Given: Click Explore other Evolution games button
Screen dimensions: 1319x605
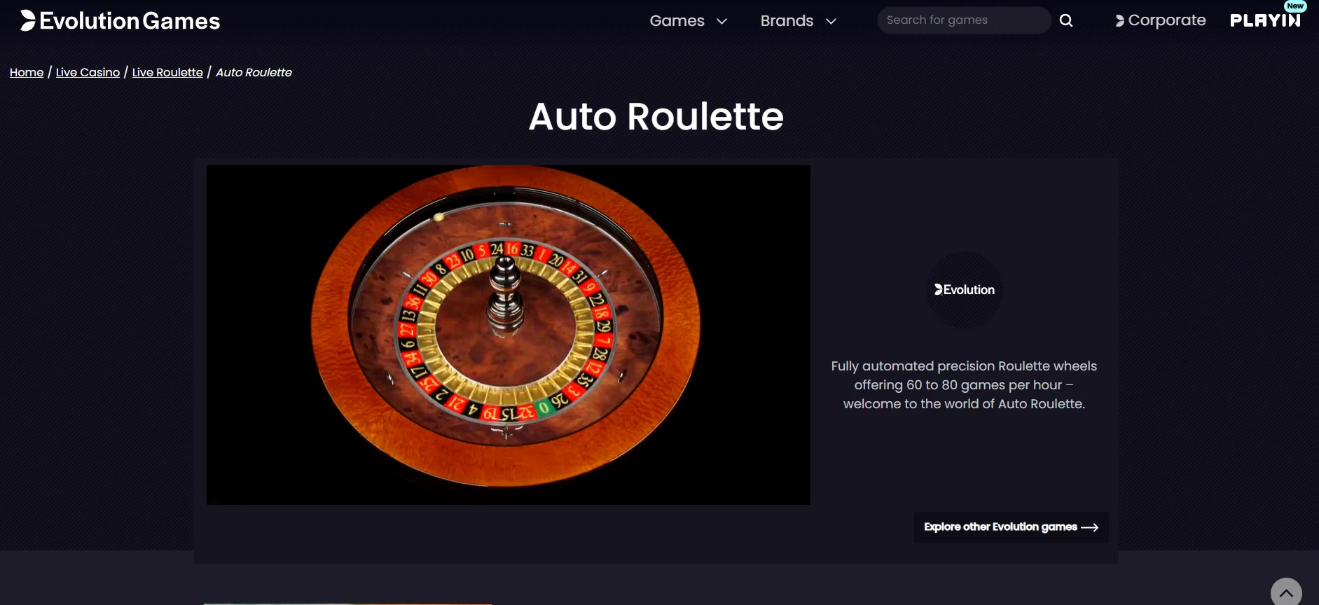Looking at the screenshot, I should [x=1011, y=527].
